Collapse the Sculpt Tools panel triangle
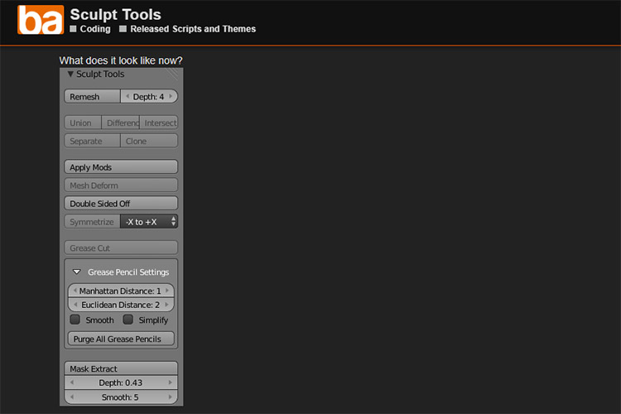Image resolution: width=621 pixels, height=414 pixels. point(70,75)
